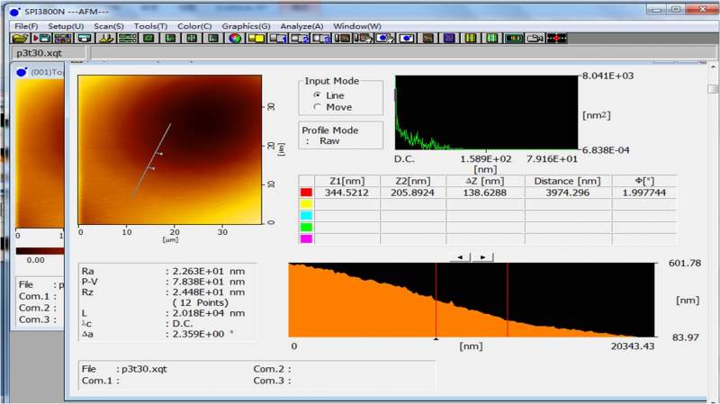Viewport: 720px width, 404px height.
Task: Click the video camera toolbar icon
Action: click(535, 39)
